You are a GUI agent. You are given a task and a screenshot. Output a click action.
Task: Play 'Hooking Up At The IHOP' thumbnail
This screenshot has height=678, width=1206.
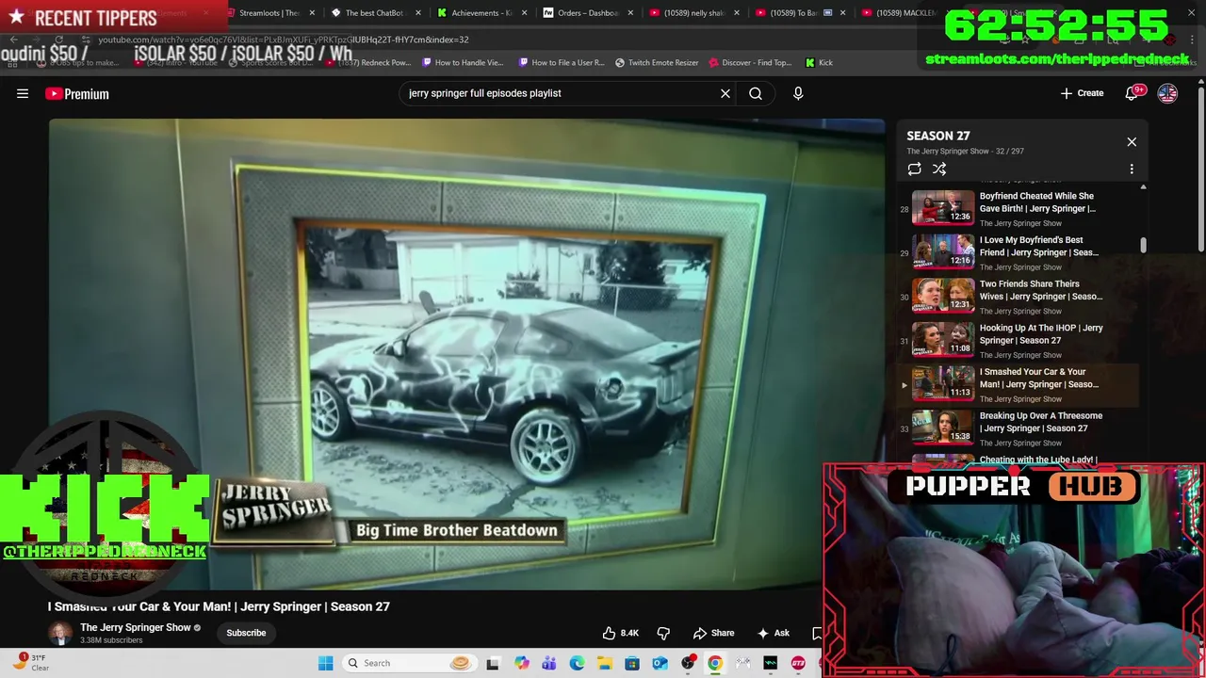tap(943, 340)
